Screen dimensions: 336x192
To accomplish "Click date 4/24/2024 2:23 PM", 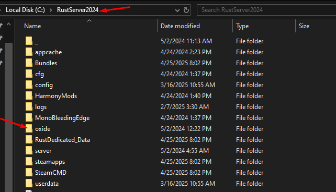I will coord(186,52).
